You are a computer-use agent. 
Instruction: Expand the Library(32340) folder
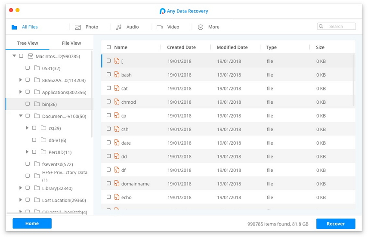[21, 188]
